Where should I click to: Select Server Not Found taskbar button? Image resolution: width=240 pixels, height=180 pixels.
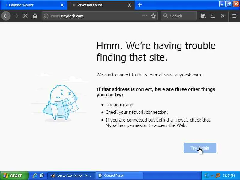[71, 175]
